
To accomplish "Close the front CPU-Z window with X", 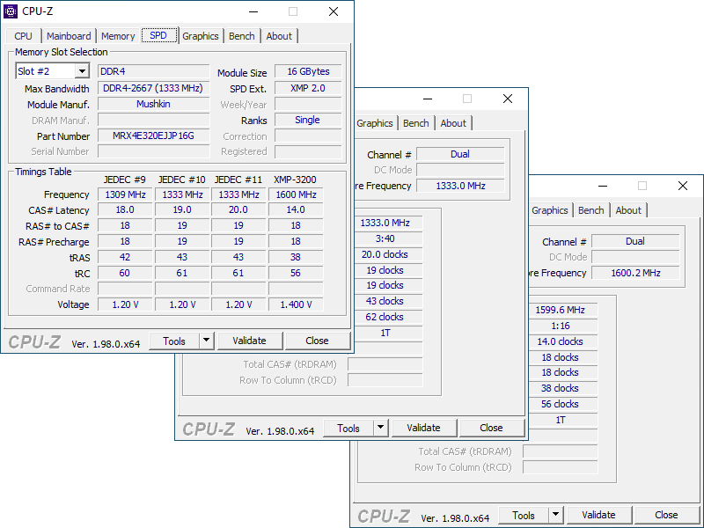I will [x=334, y=11].
